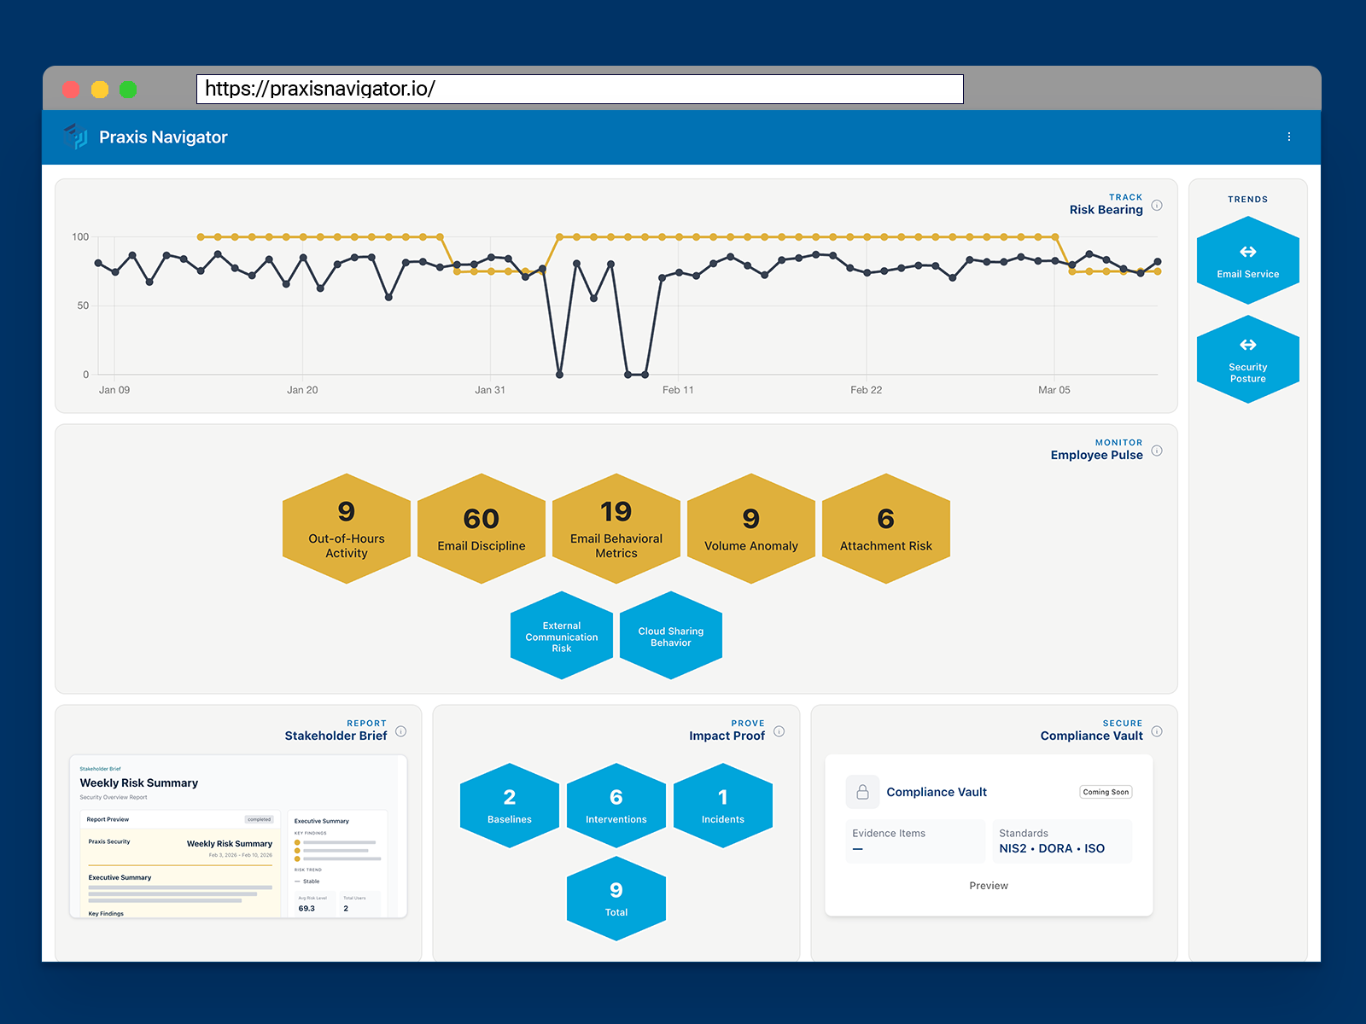Click the Preview link in Compliance Vault
This screenshot has height=1024, width=1366.
(x=988, y=886)
